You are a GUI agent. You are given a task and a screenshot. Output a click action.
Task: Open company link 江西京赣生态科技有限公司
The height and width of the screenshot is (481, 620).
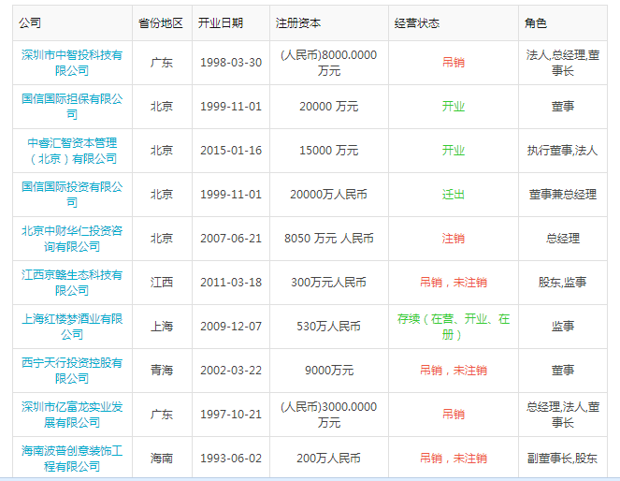72,283
